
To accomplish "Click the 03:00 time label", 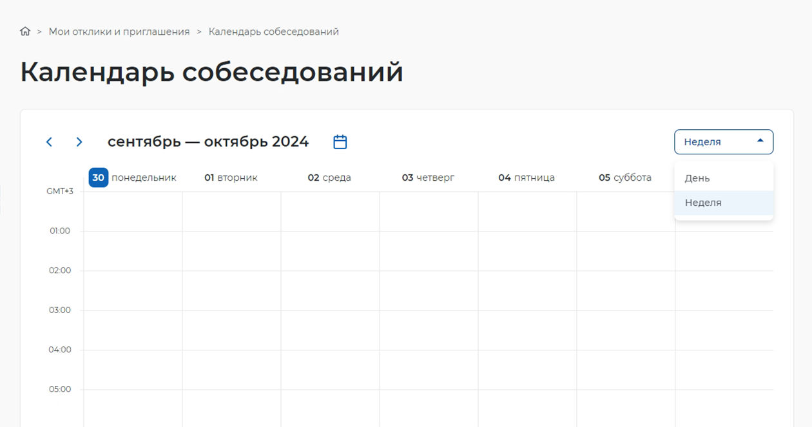I will pos(60,310).
